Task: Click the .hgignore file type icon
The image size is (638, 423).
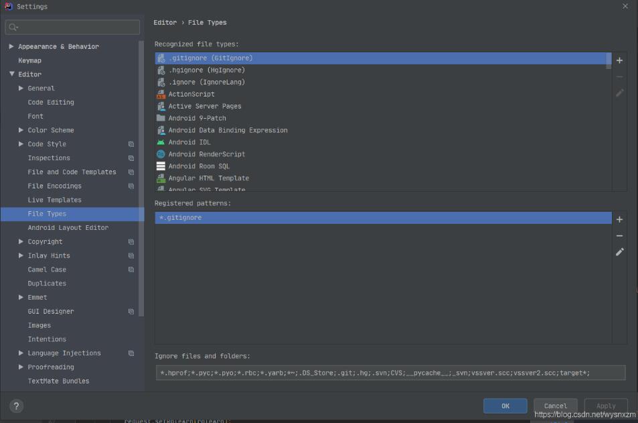Action: [x=161, y=70]
